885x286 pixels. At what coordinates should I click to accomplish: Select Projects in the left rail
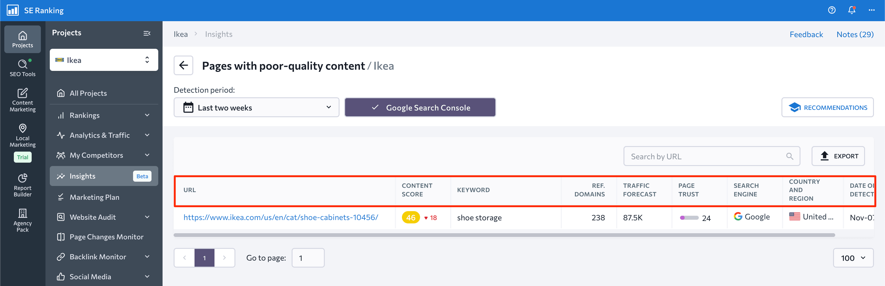click(23, 40)
